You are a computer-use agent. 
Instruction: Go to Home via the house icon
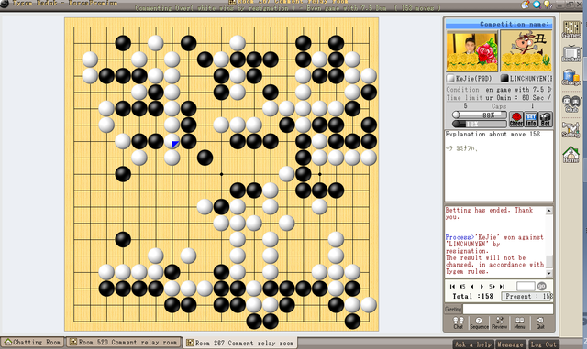click(571, 155)
